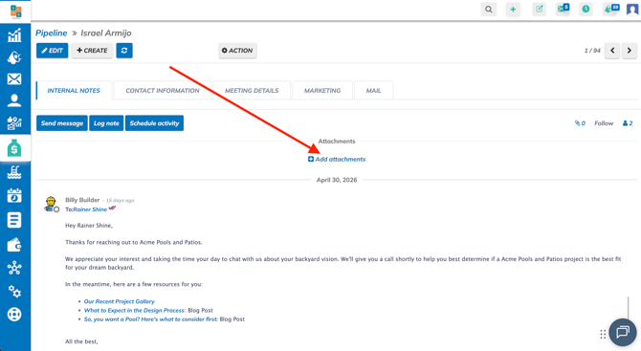Click the Follow toggle

pos(604,123)
